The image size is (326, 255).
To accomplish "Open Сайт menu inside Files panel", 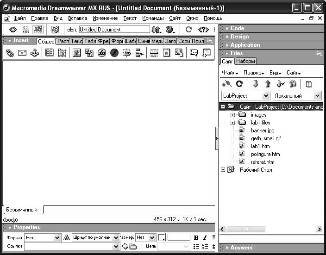I will click(294, 73).
